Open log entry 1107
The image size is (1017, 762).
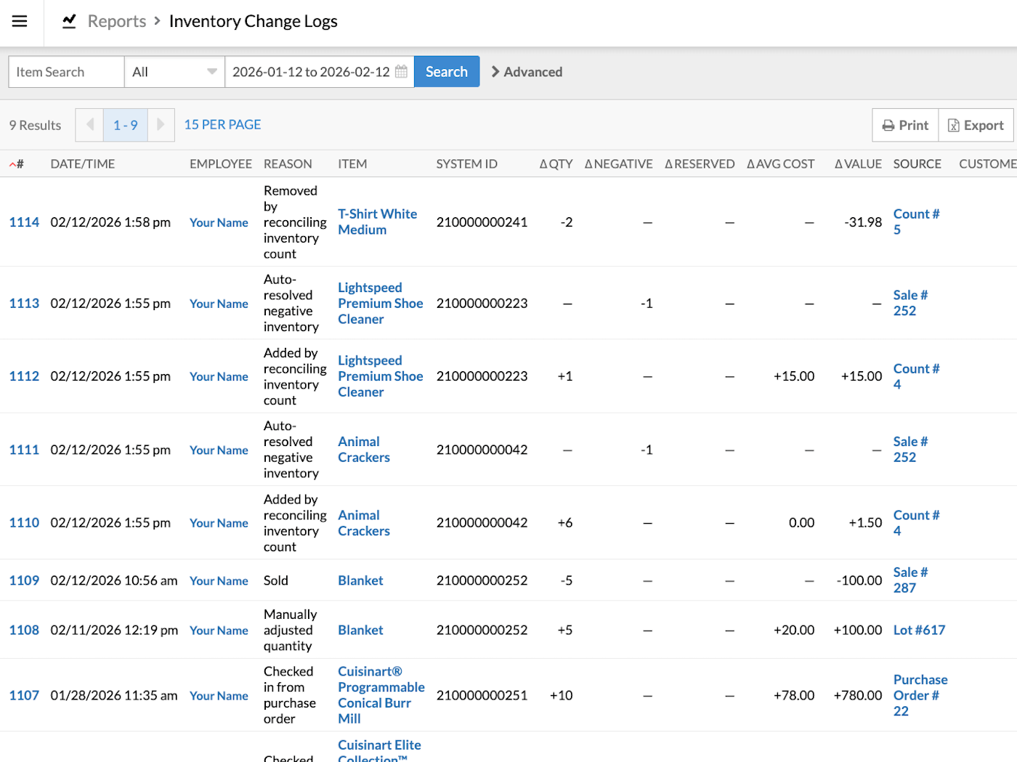click(x=24, y=695)
